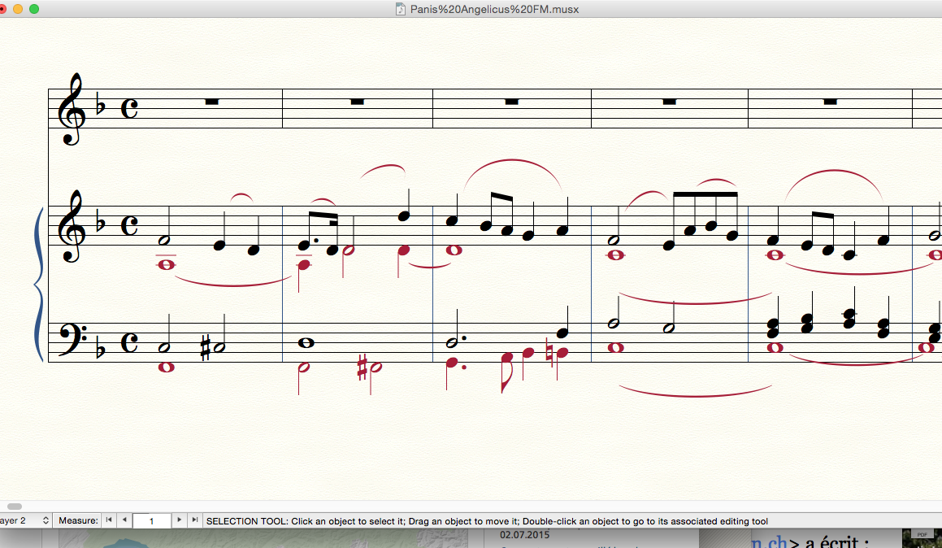The image size is (942, 548).
Task: Click the document icon in title bar
Action: [x=401, y=9]
